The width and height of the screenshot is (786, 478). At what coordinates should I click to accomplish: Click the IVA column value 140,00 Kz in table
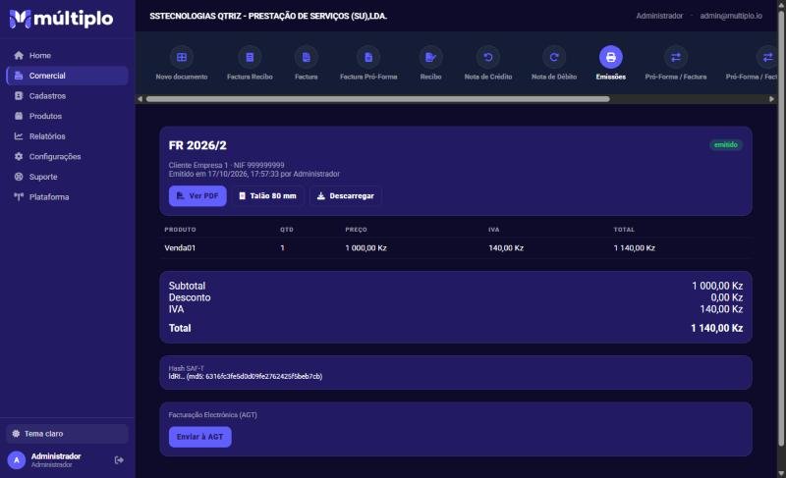[x=506, y=247]
